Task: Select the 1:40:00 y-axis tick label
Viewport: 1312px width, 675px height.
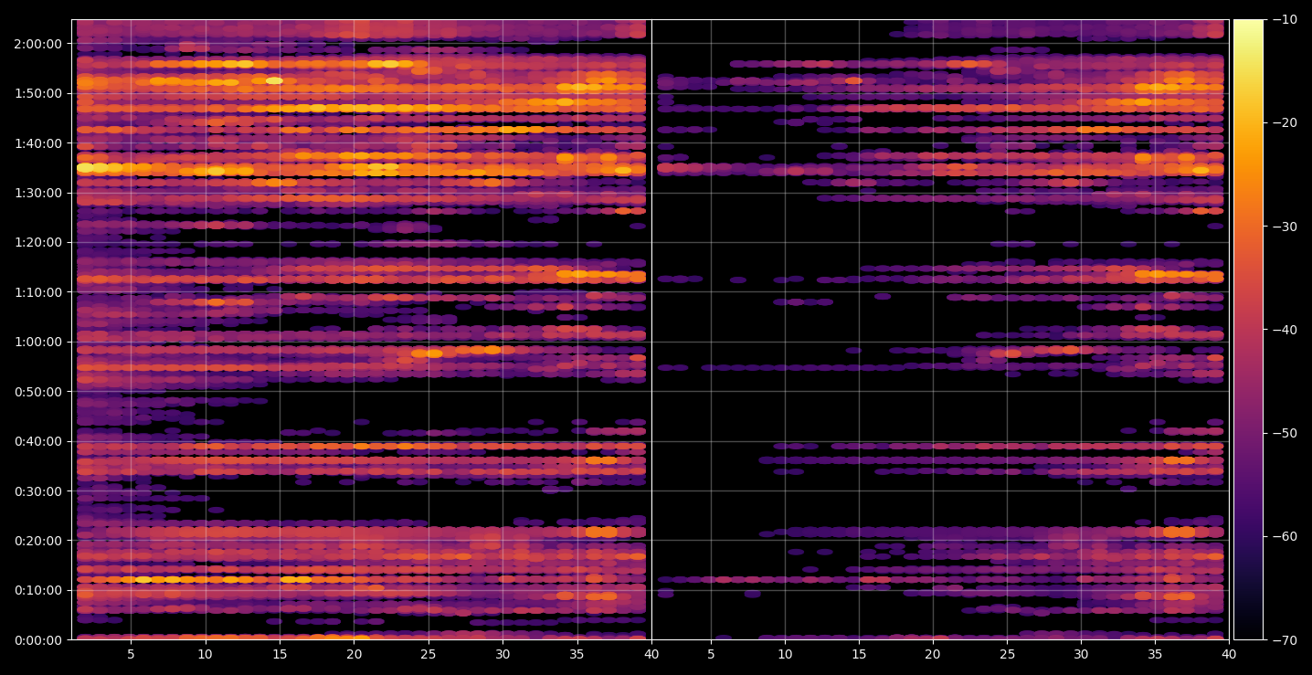Action: coord(38,143)
